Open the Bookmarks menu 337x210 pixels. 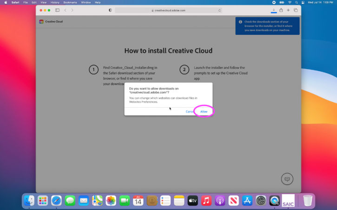pos(70,2)
